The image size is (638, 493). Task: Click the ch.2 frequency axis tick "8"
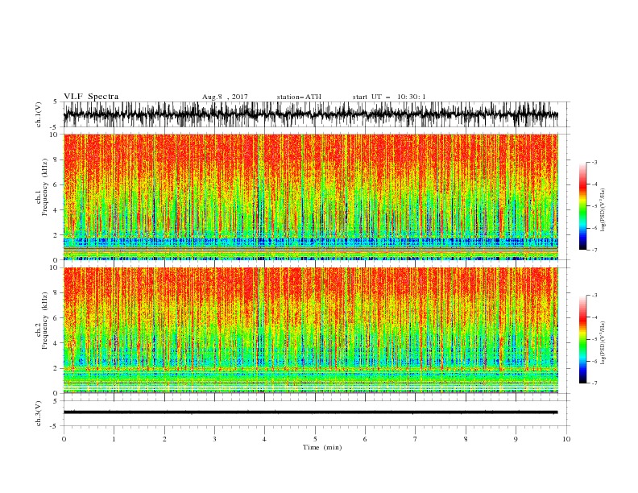click(x=56, y=293)
